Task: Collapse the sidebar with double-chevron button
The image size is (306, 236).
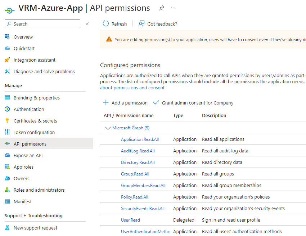Action: [x=87, y=24]
